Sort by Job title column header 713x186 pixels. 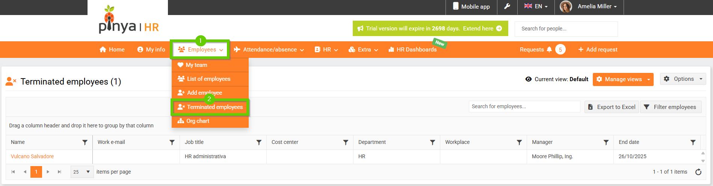(194, 142)
